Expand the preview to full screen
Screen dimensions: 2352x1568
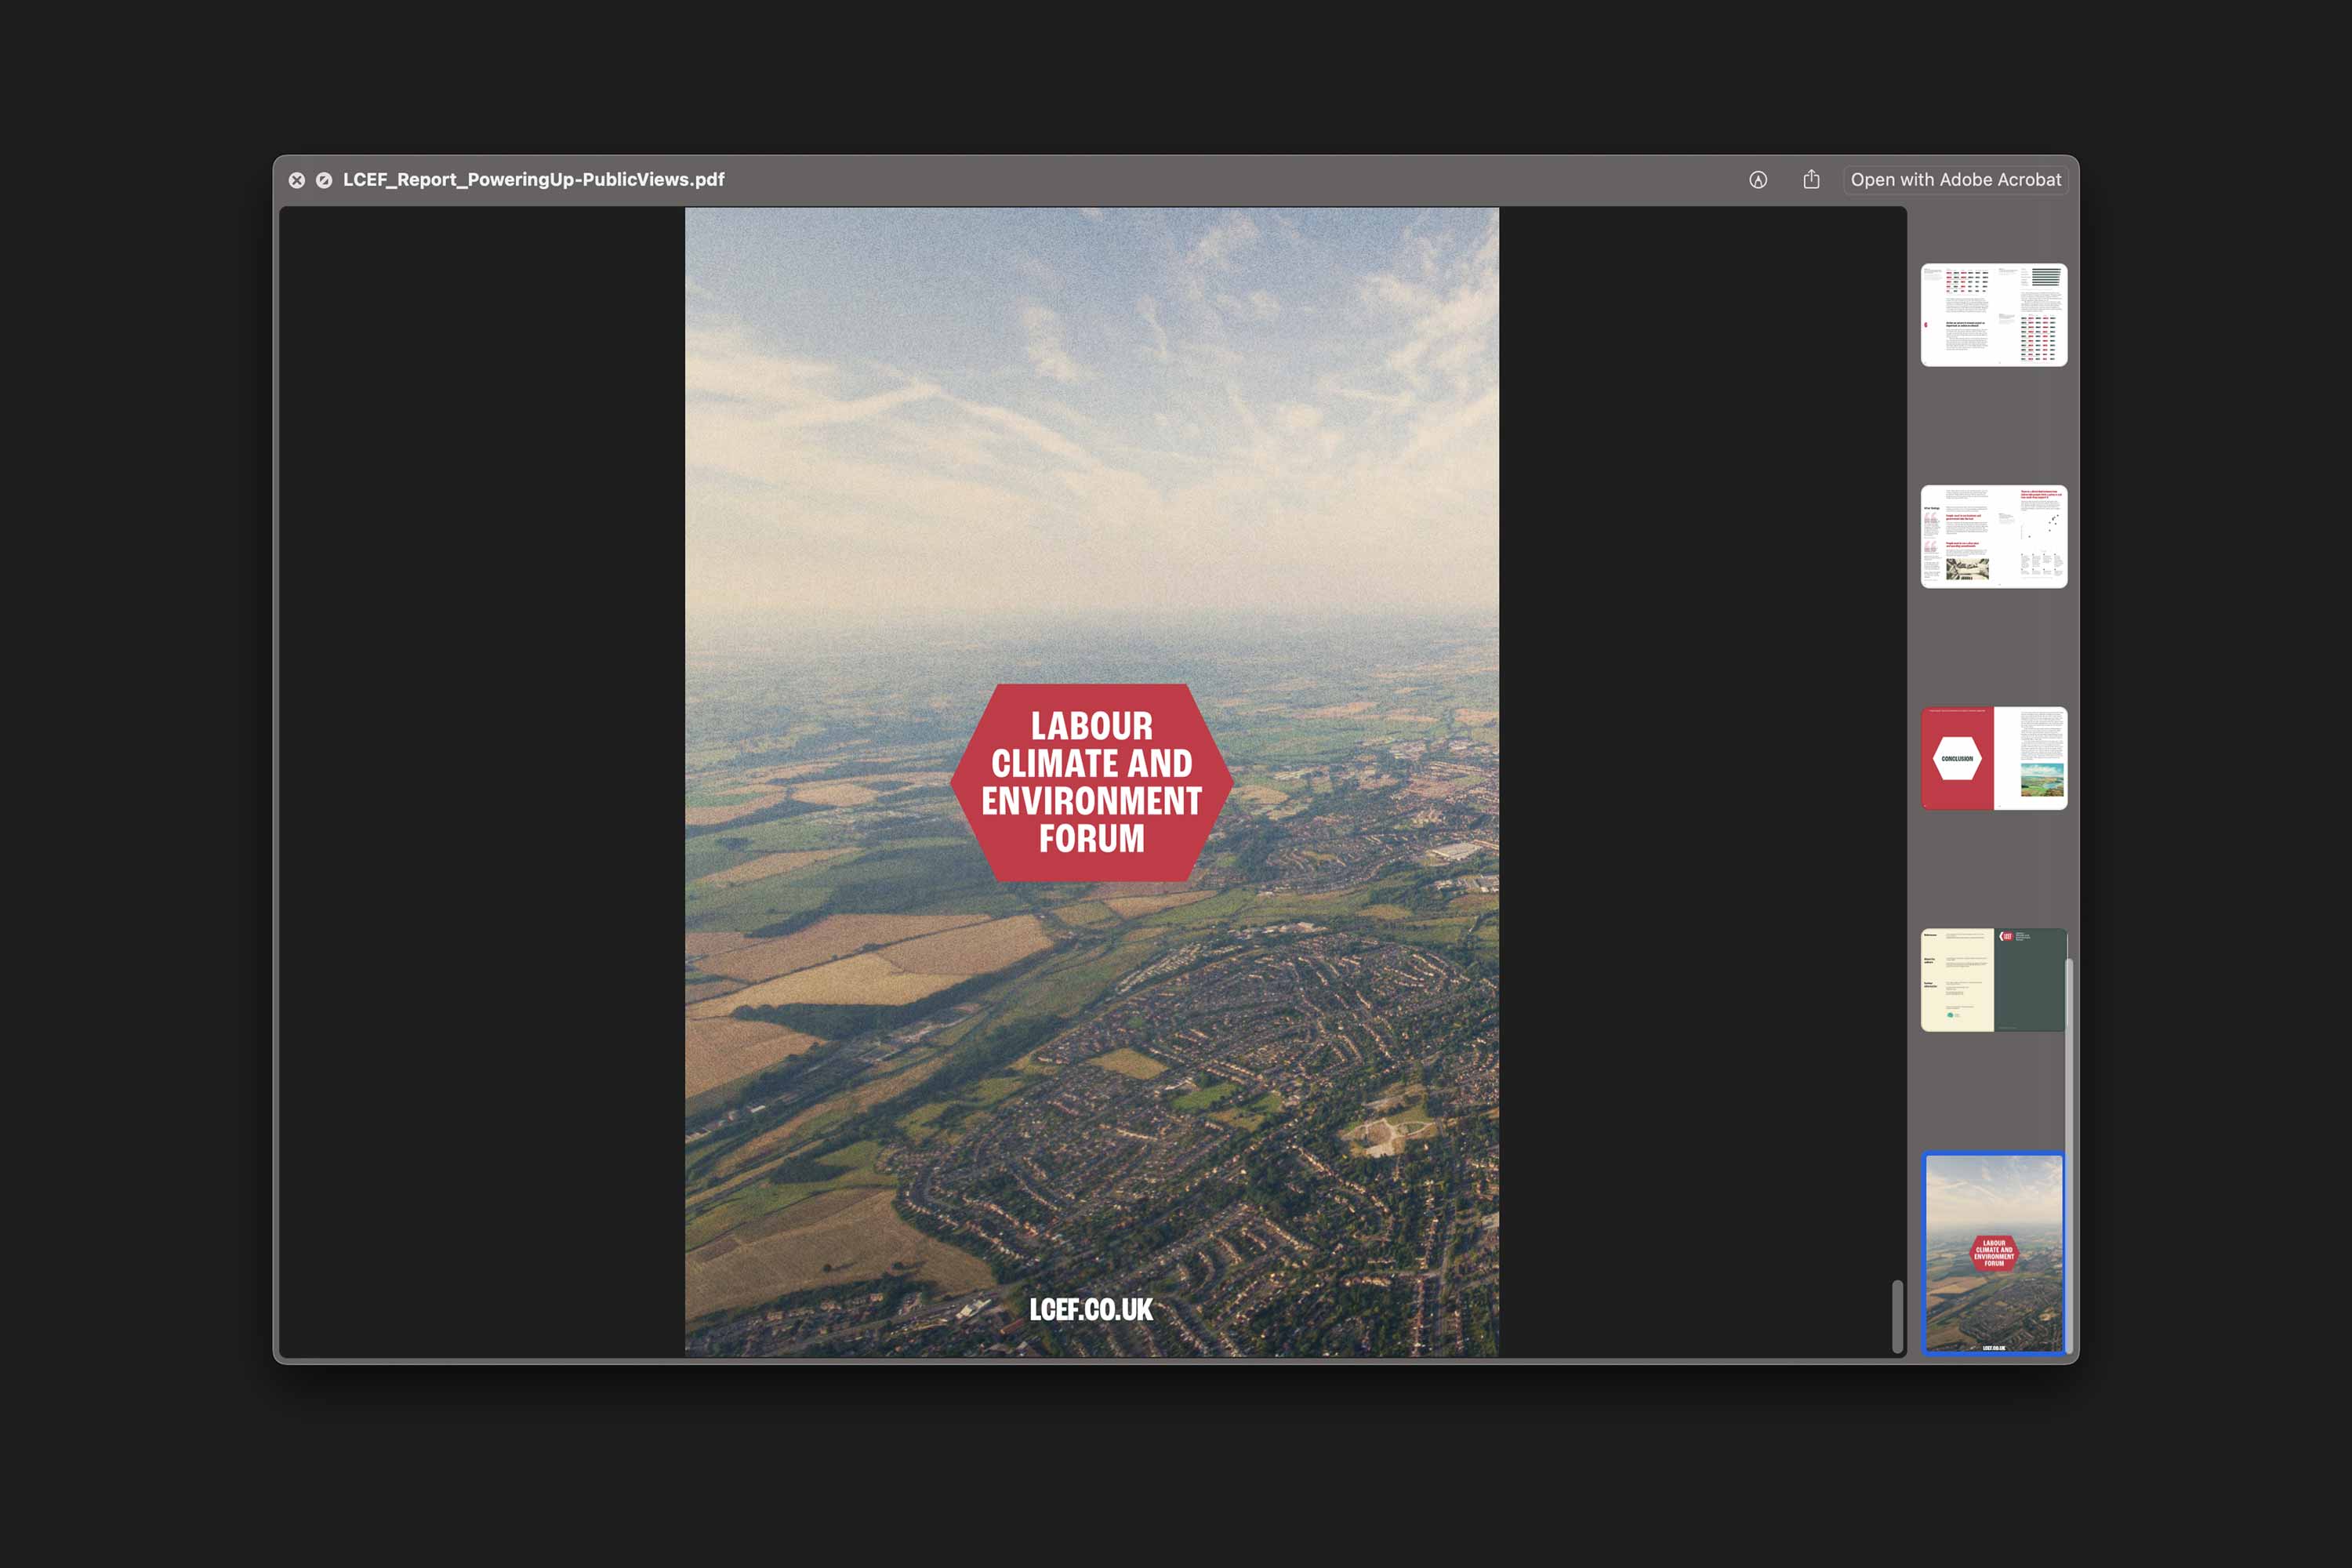324,180
